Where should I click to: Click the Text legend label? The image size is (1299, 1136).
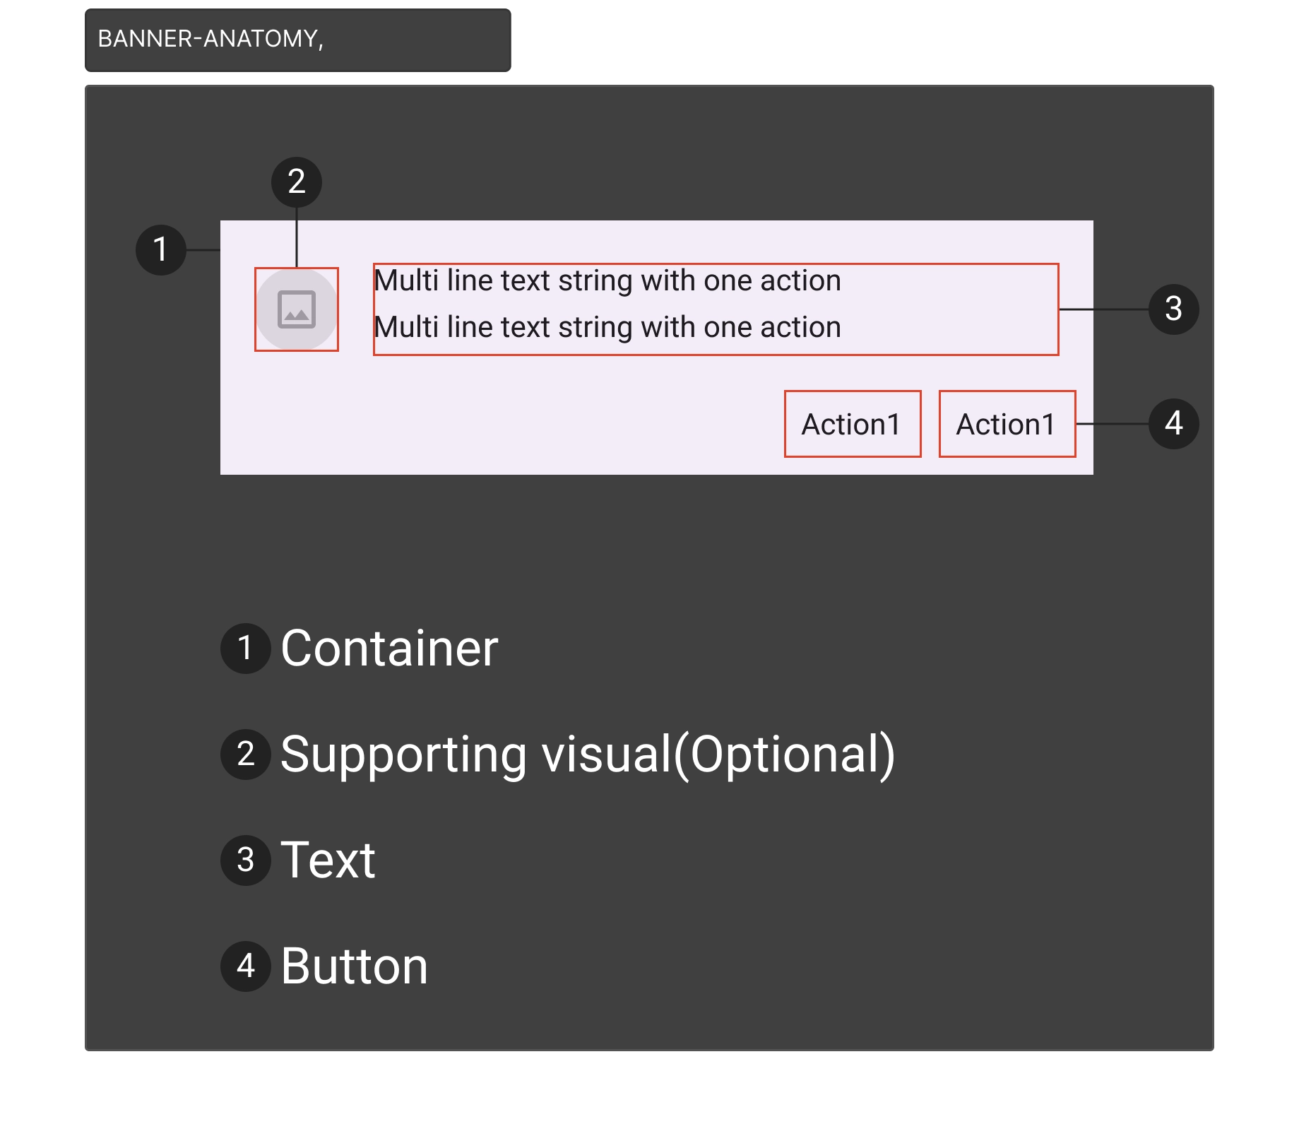328,860
